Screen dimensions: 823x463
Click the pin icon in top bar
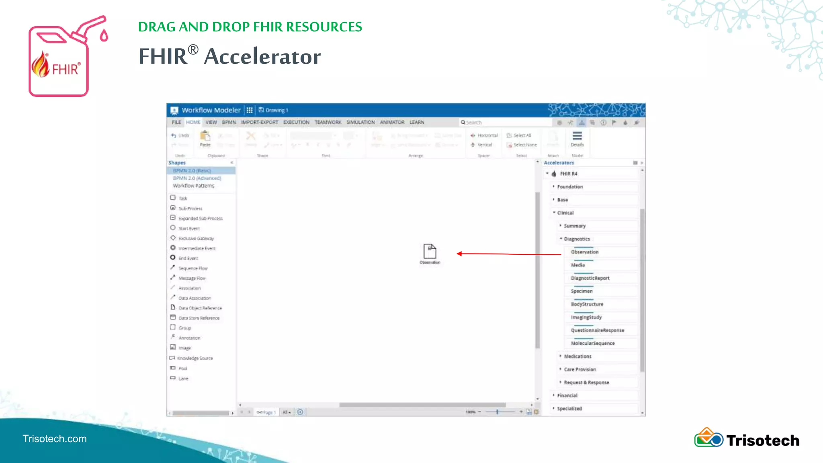point(637,123)
